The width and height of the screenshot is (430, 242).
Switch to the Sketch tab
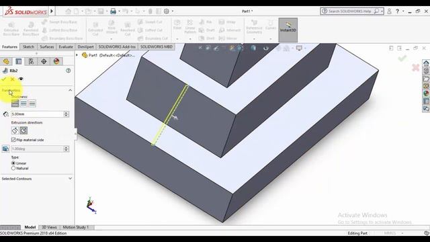28,47
